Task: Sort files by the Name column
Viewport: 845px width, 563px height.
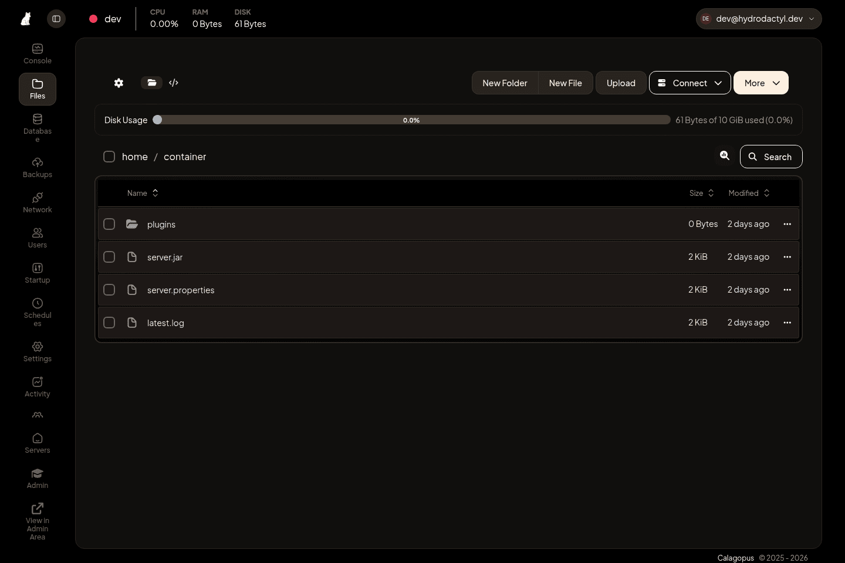Action: click(143, 193)
